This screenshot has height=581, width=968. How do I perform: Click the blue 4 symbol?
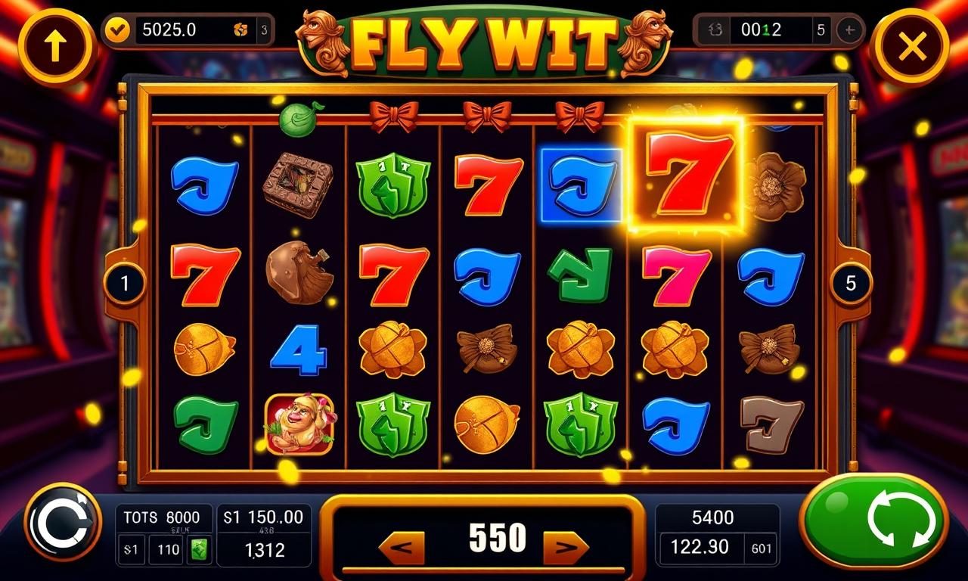[299, 350]
